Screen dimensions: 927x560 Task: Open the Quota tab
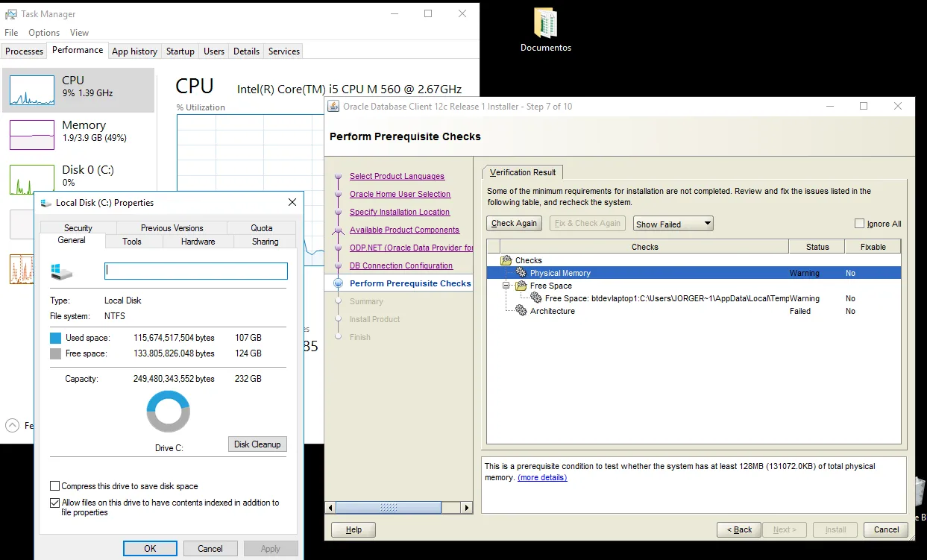pyautogui.click(x=262, y=228)
